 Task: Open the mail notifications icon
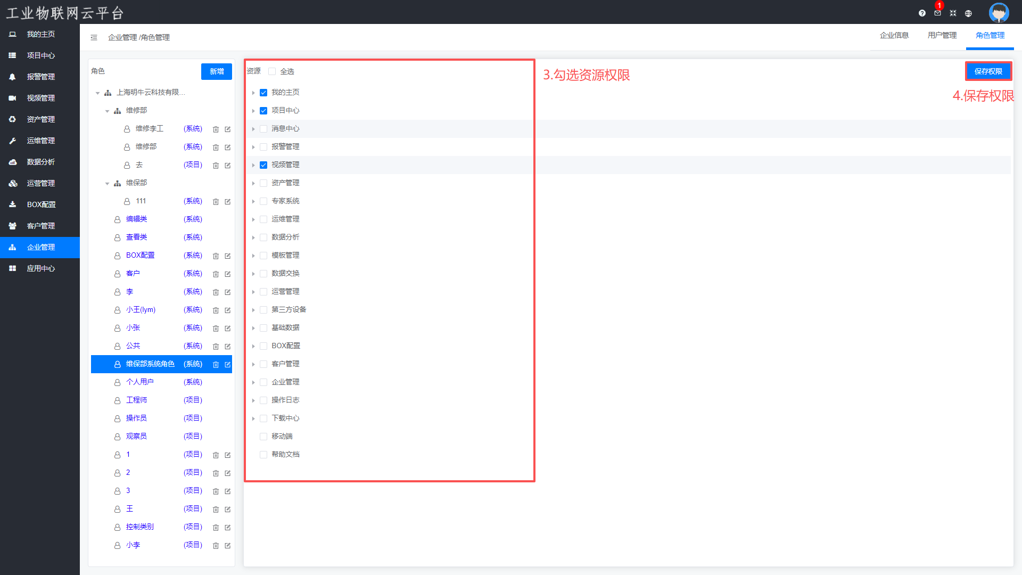(x=937, y=13)
